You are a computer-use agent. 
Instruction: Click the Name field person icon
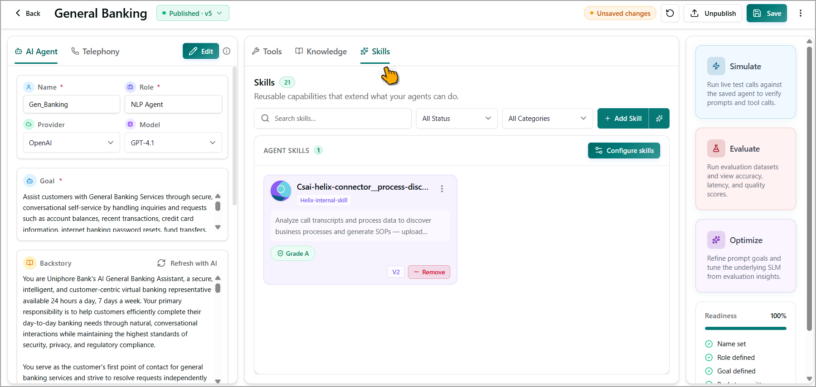coord(29,87)
